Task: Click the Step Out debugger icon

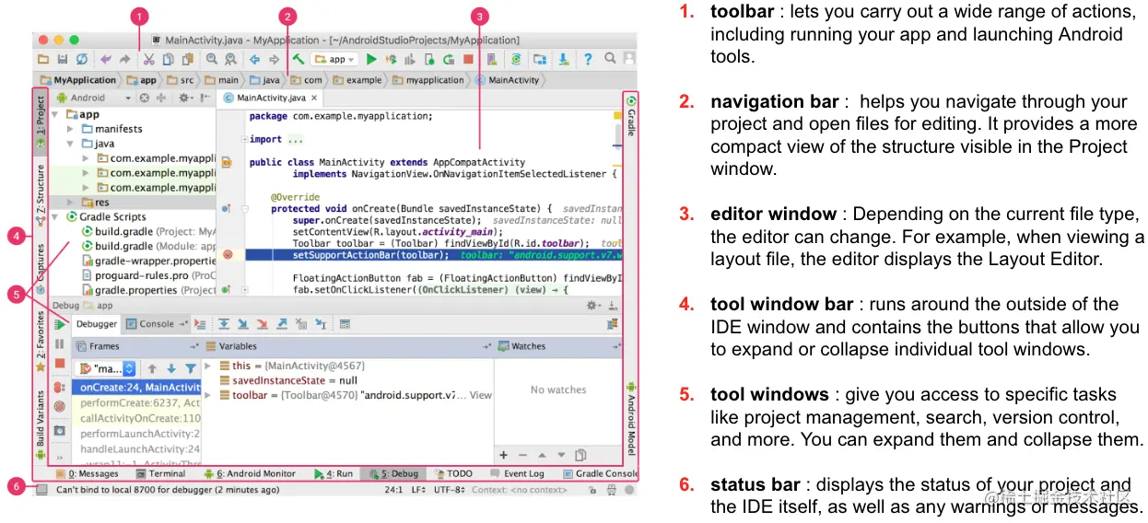Action: (x=282, y=324)
